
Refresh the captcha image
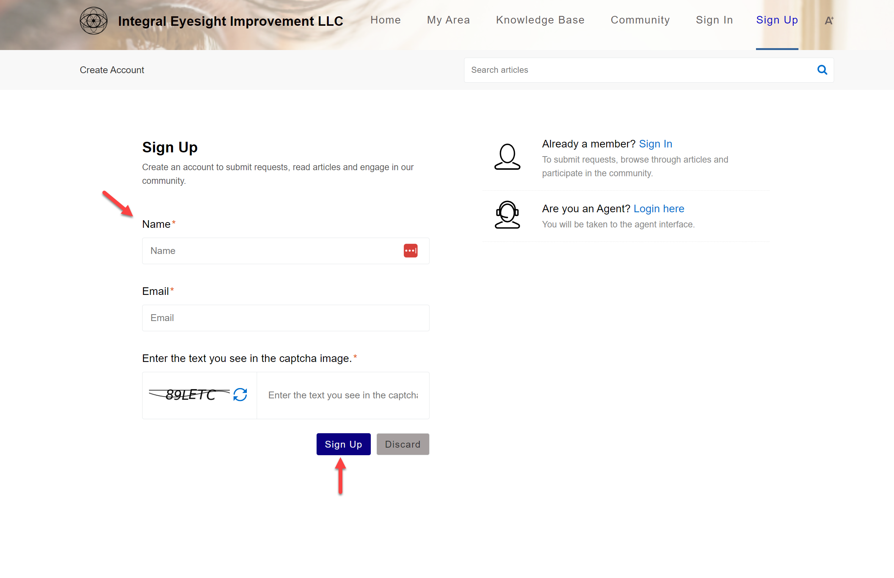click(x=240, y=395)
